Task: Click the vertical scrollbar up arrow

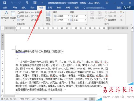Action: tap(132, 27)
